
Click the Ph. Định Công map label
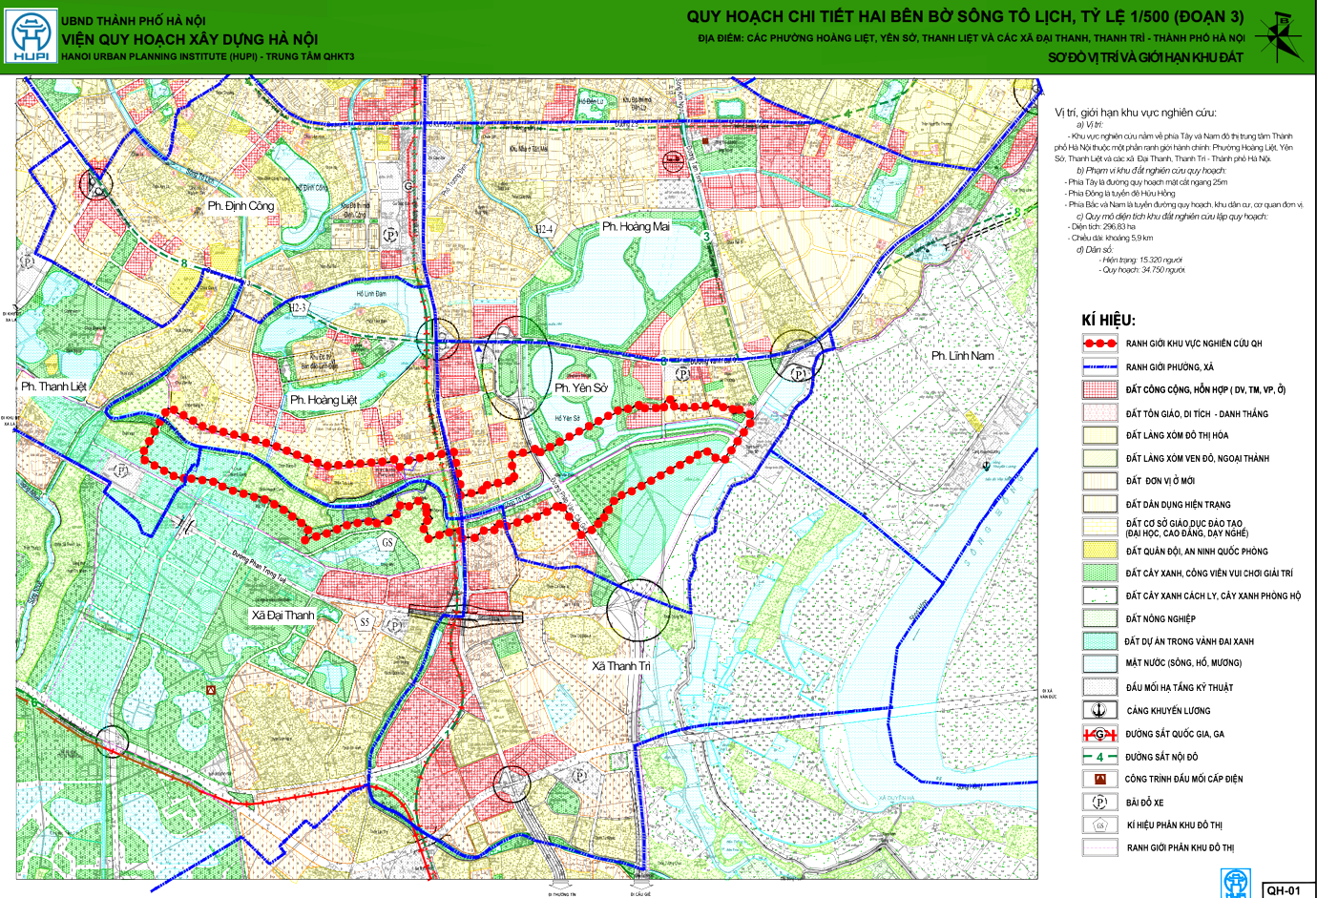pos(240,206)
